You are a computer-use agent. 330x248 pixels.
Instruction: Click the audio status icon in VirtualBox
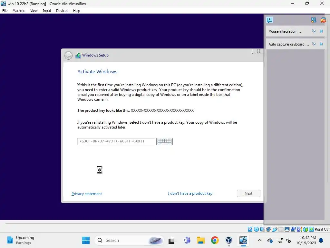tap(262, 229)
